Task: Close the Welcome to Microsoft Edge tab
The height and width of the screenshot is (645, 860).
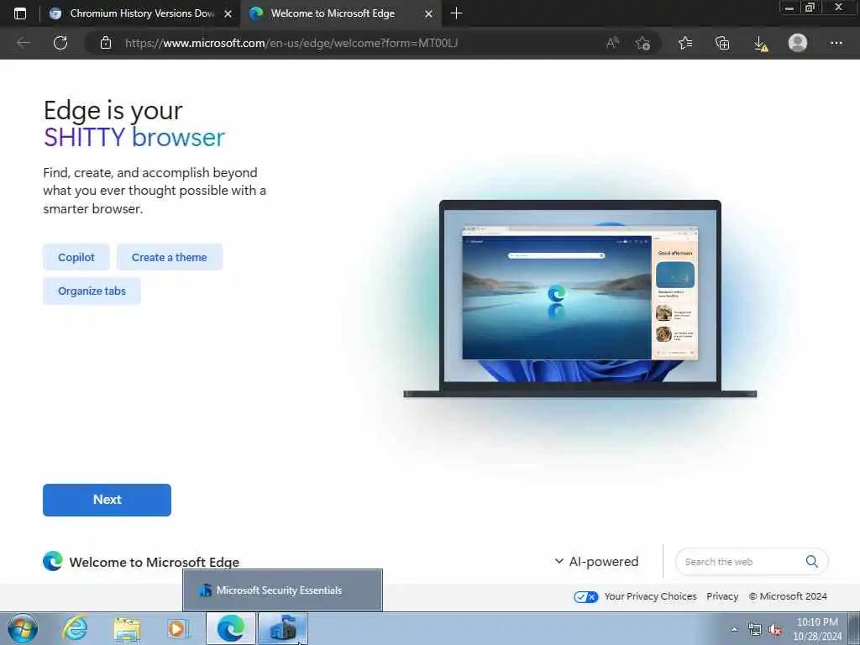Action: [x=428, y=13]
